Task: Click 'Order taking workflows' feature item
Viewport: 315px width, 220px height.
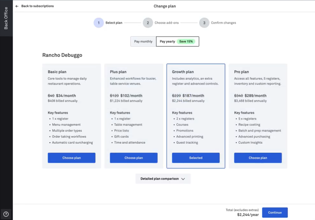Action: pos(69,137)
